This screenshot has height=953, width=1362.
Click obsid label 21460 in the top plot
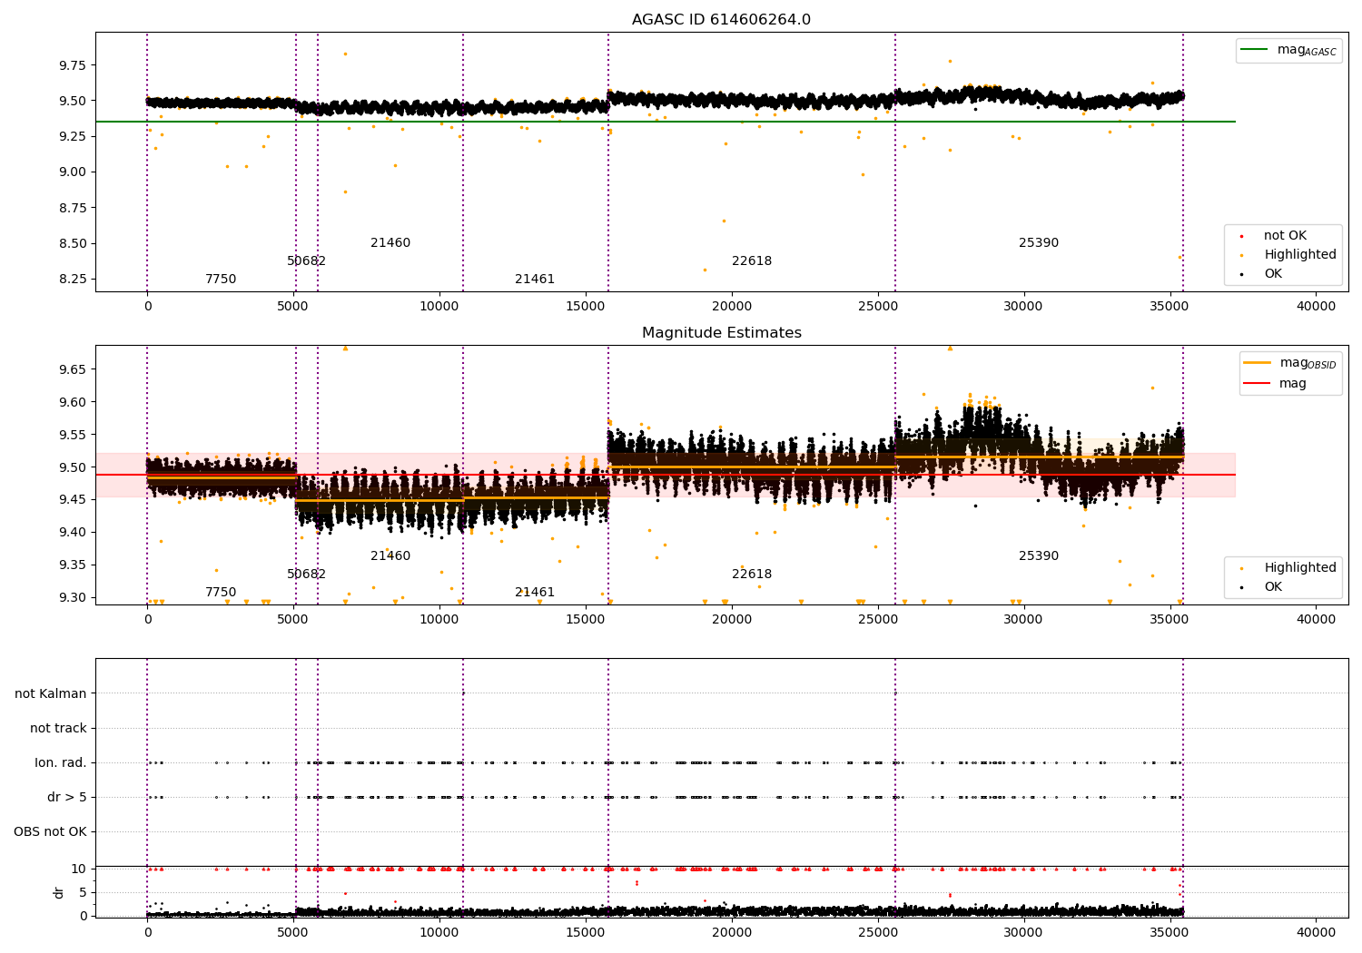coord(390,243)
